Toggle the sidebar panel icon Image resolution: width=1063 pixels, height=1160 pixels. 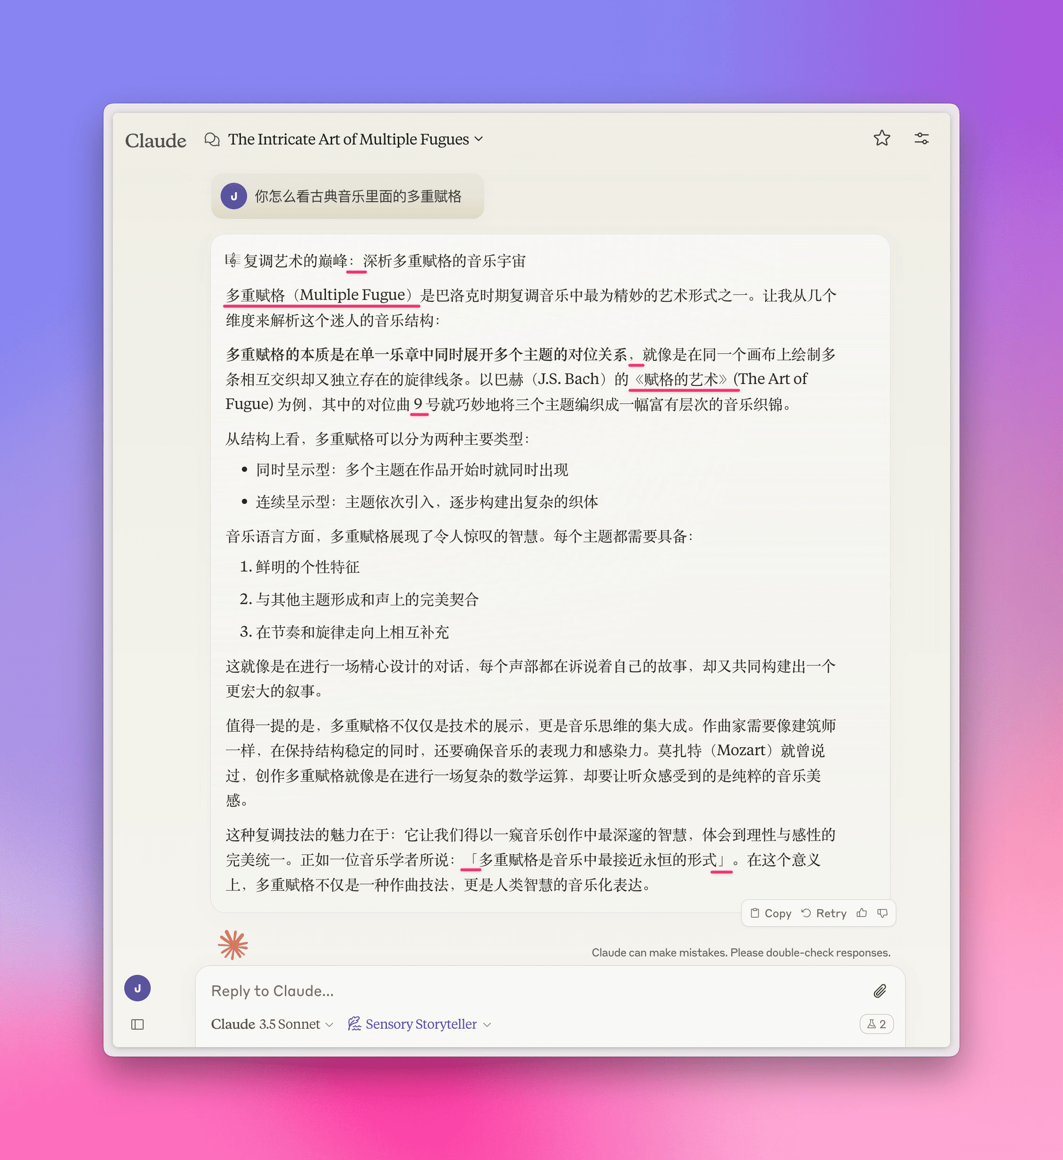click(x=137, y=1023)
